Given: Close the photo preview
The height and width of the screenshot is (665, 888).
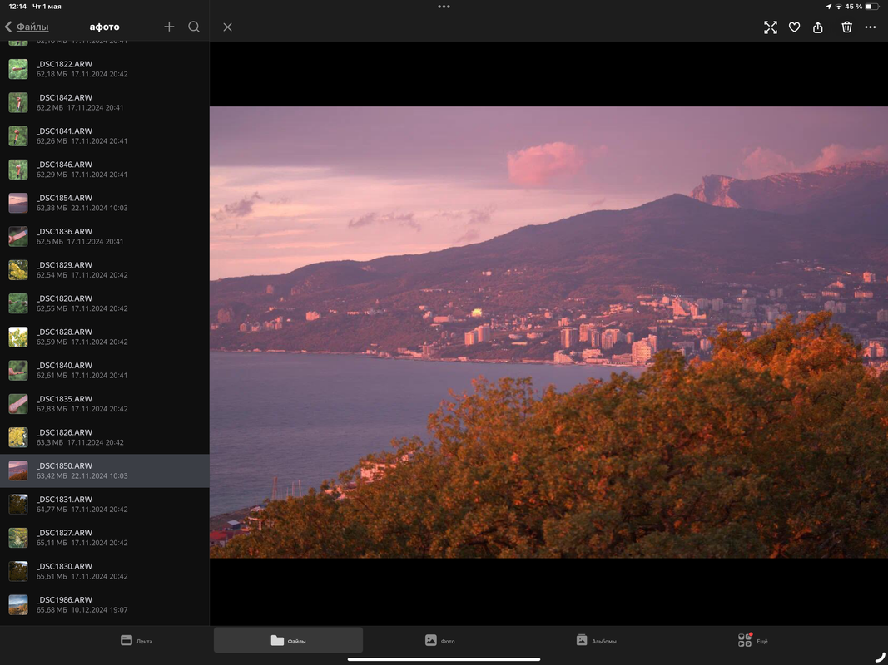Looking at the screenshot, I should [x=227, y=27].
